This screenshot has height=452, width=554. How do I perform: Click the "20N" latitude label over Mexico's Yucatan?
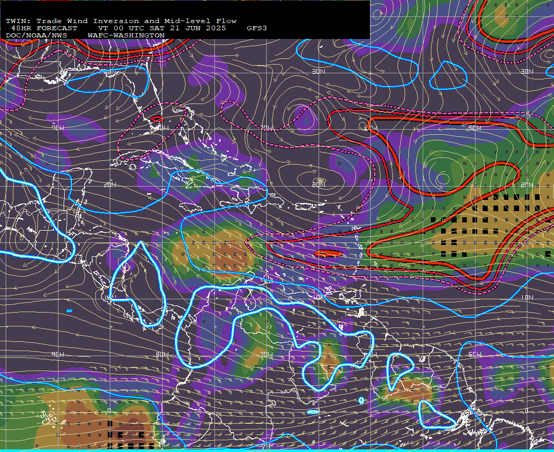110,184
